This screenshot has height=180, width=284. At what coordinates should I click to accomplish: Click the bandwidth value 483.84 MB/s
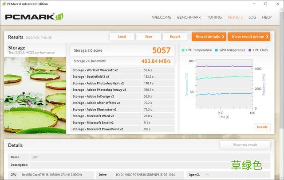coord(156,61)
